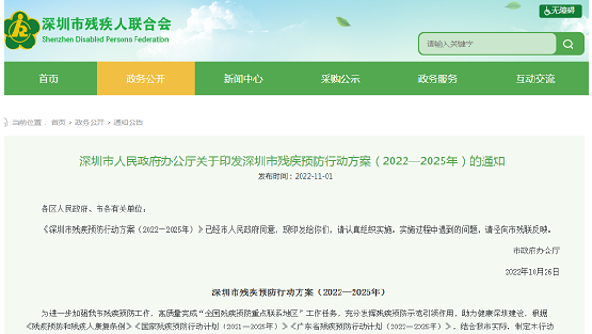
Task: Click the 首页 breadcrumb link
Action: [58, 122]
